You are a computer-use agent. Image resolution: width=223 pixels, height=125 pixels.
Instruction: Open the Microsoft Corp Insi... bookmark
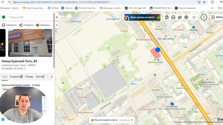pos(86,8)
